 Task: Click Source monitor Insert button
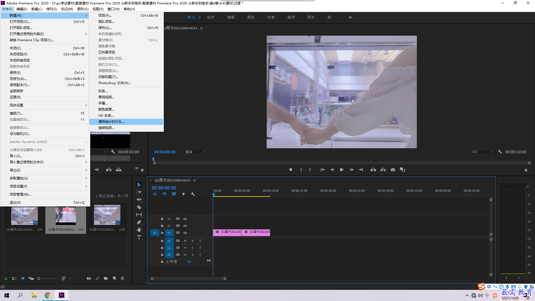pos(109,170)
